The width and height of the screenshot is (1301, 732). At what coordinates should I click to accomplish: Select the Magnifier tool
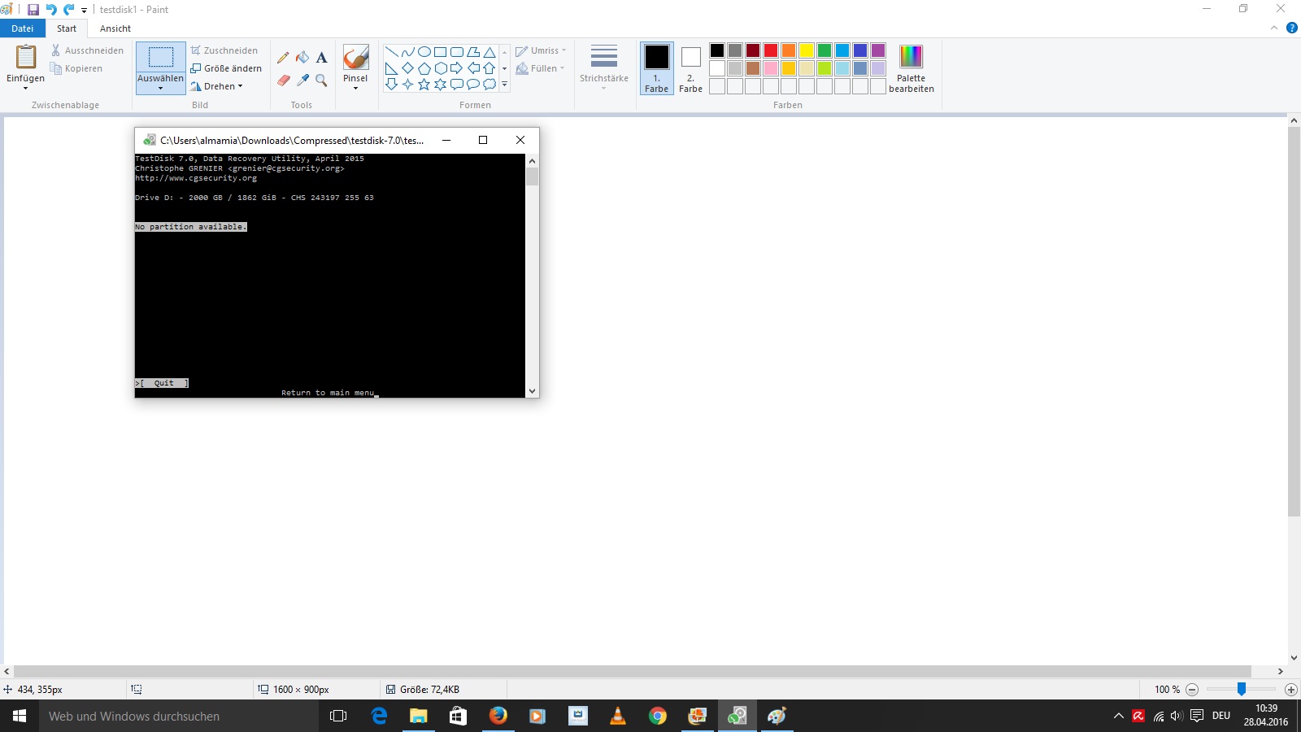coord(322,80)
